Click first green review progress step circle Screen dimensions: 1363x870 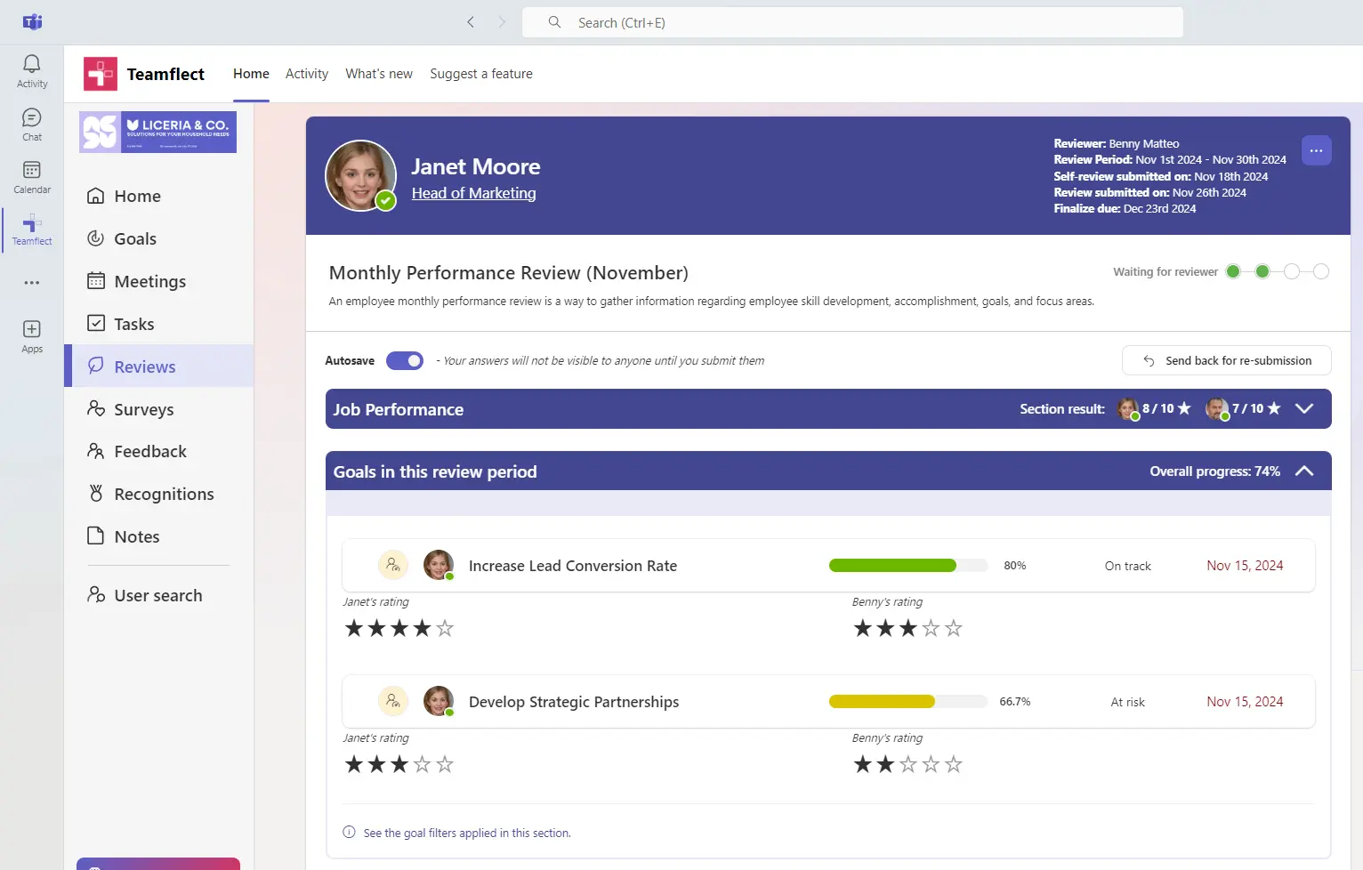(1233, 271)
